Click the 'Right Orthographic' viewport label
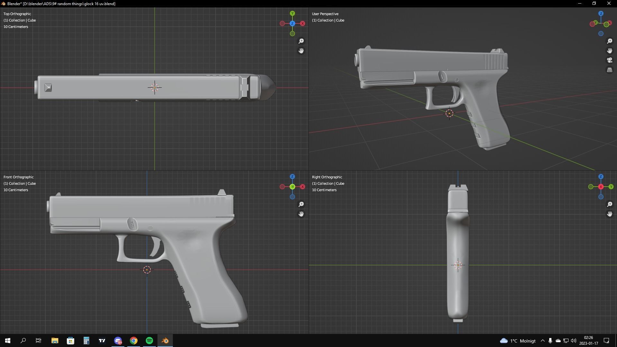 point(327,177)
